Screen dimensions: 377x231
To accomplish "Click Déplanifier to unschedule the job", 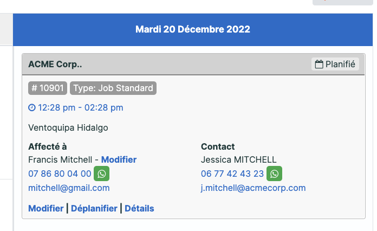I will 94,208.
